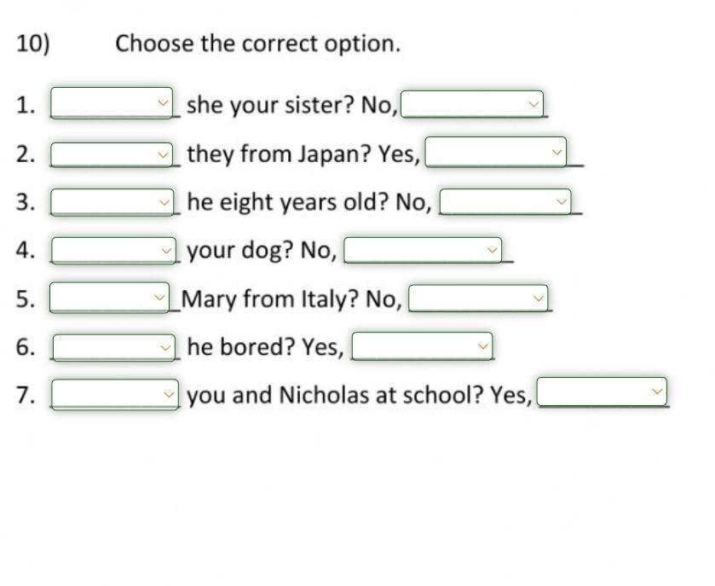Click the 'Choose the correct option.' heading text
The image size is (715, 586).
[258, 44]
